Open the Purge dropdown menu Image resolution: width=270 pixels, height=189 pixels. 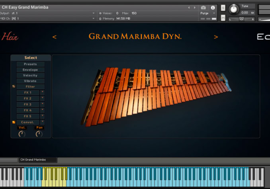pos(207,13)
